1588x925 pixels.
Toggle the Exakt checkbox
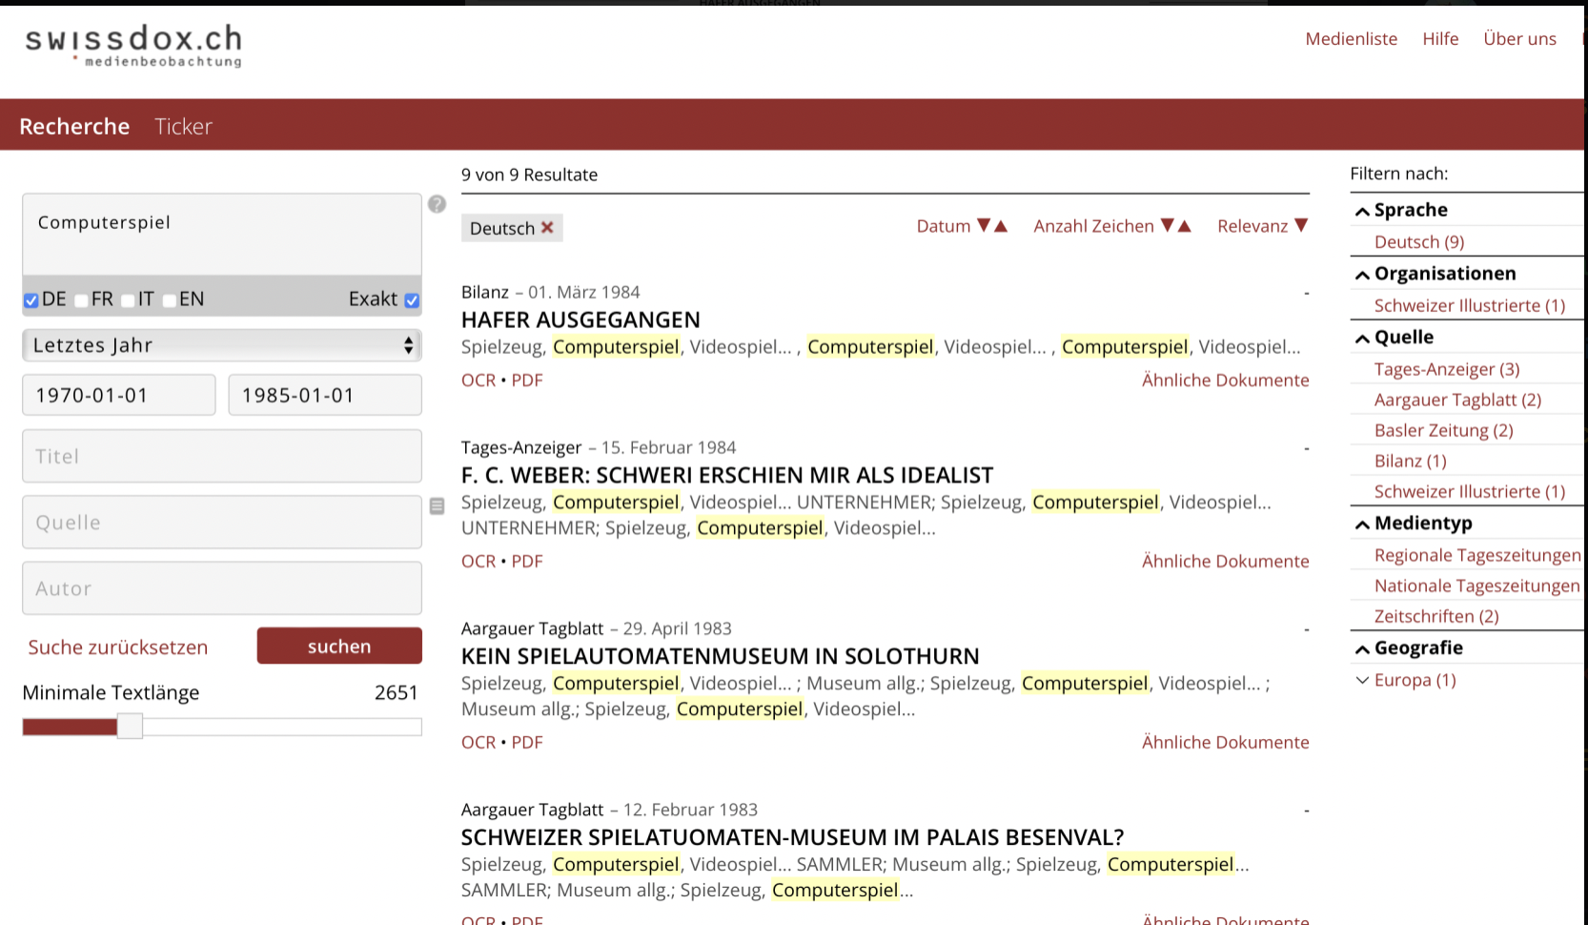click(412, 300)
